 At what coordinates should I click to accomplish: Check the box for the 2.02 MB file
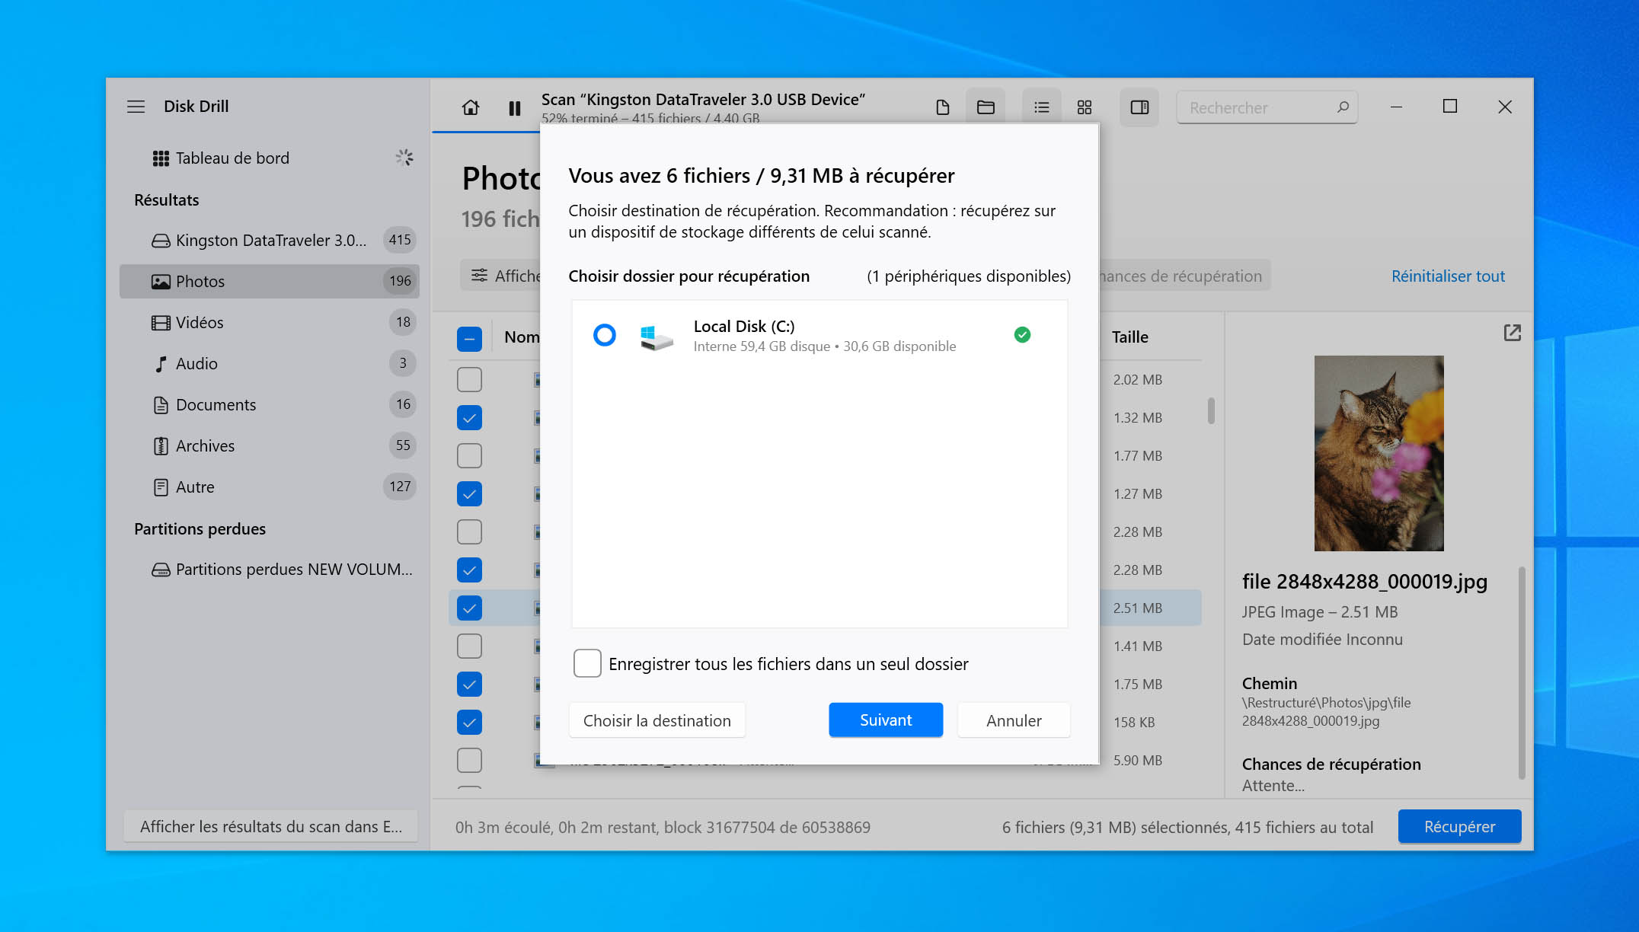[x=469, y=379]
